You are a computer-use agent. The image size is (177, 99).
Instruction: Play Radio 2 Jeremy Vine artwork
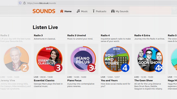tap(16, 59)
